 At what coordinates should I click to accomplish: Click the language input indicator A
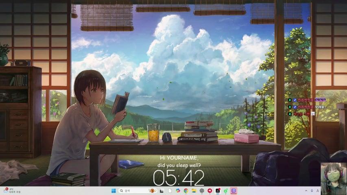[x=318, y=191]
